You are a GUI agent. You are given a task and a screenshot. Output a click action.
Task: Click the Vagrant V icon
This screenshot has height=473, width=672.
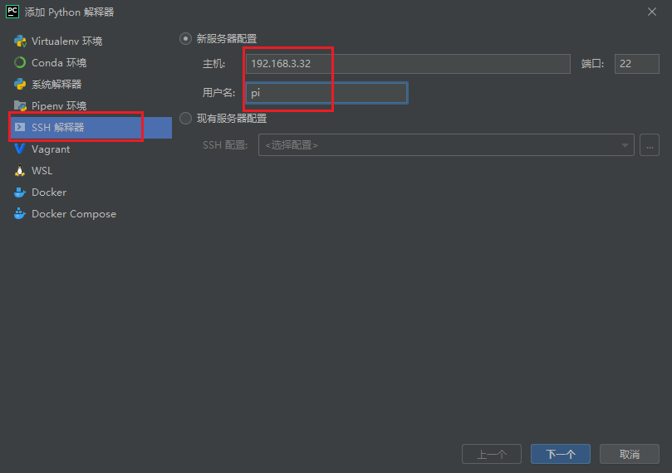20,149
